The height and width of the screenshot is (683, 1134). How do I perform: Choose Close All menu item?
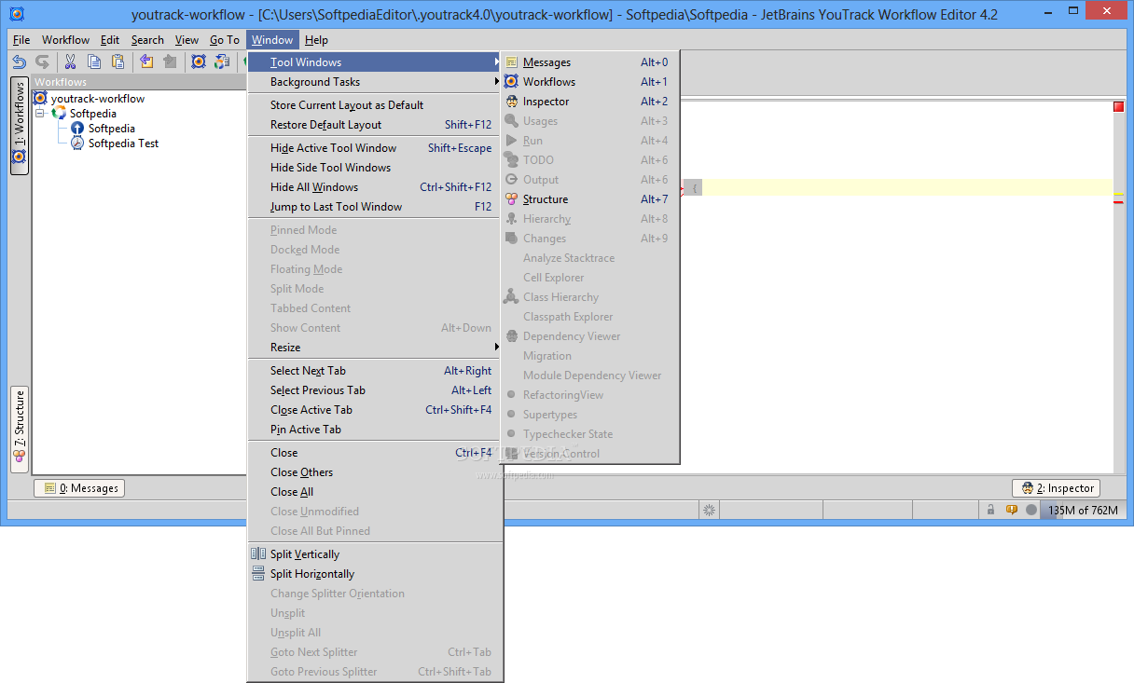(375, 492)
